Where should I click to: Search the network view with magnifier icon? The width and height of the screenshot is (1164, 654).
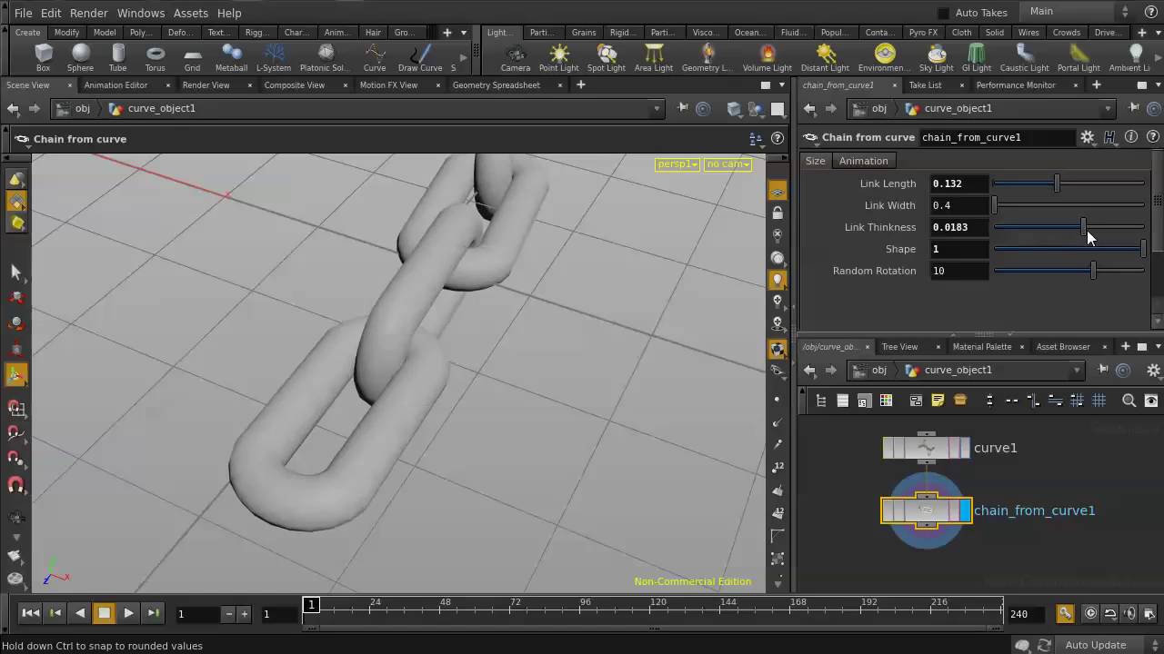tap(1129, 401)
